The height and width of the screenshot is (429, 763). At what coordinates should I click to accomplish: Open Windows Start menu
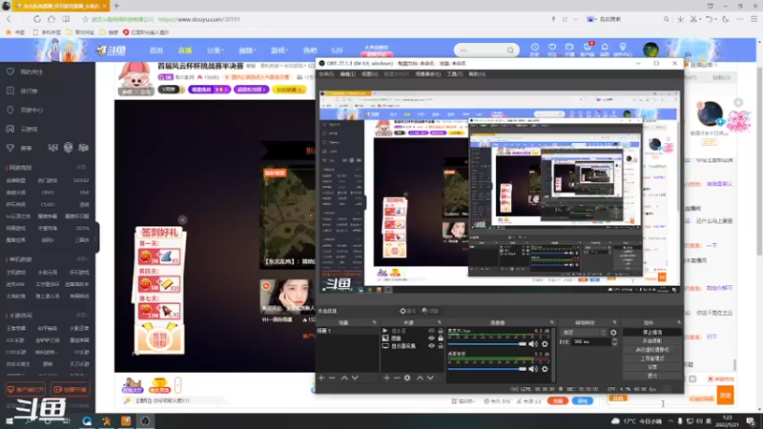point(10,420)
